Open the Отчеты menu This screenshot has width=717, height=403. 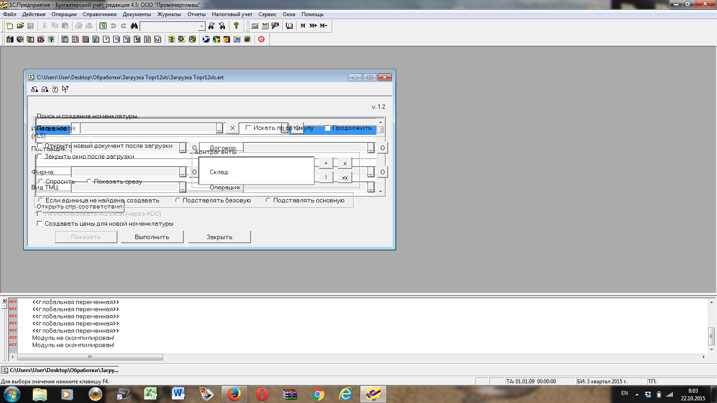196,14
